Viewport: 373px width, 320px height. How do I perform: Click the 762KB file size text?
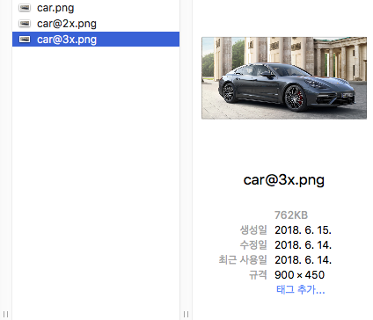(291, 215)
